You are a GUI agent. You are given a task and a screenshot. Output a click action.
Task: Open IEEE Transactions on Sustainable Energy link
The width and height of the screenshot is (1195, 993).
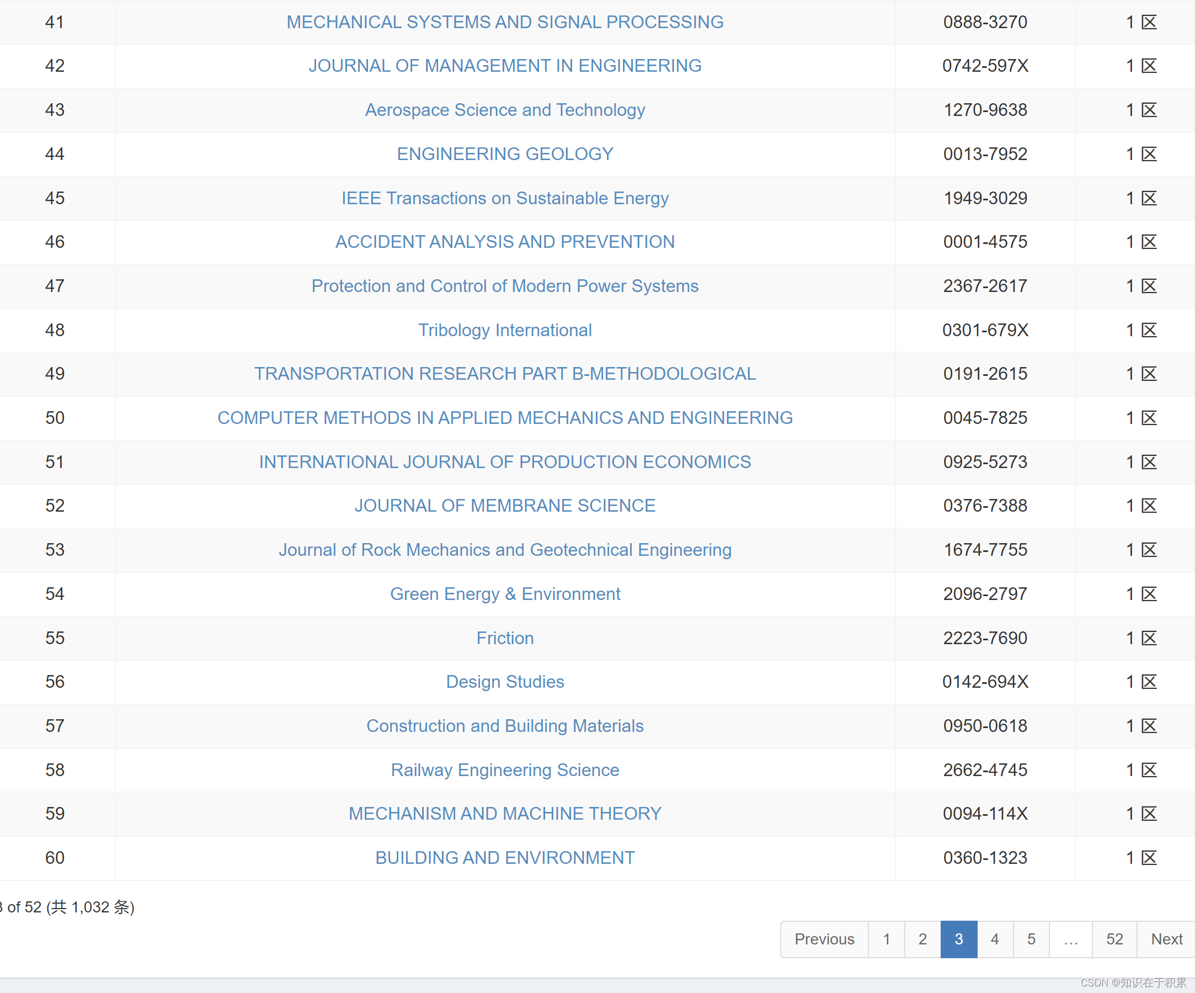505,198
